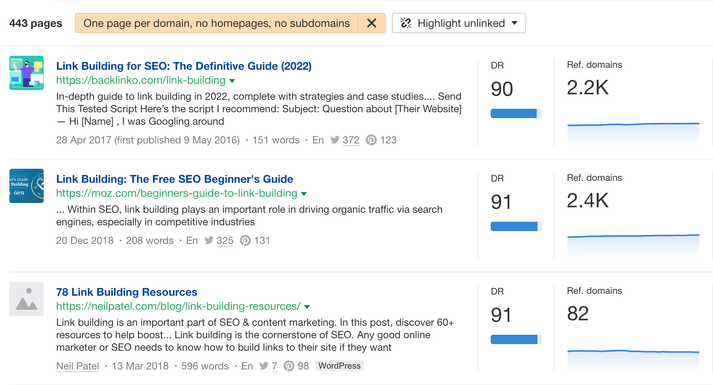Click the 82 ref. domains value

pos(578,314)
